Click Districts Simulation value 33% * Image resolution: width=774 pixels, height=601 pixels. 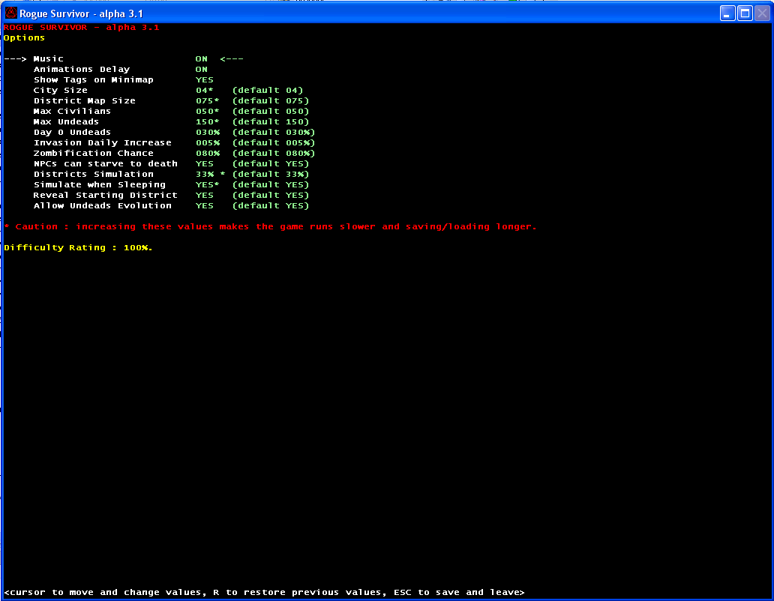[210, 174]
